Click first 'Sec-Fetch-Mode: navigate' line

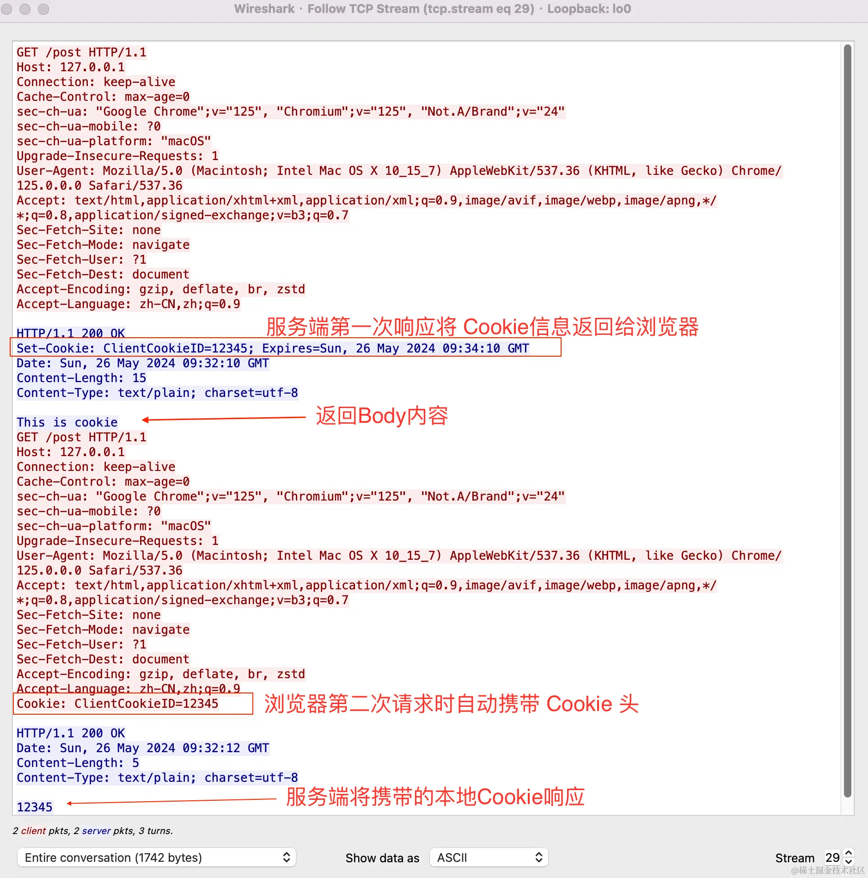[103, 245]
